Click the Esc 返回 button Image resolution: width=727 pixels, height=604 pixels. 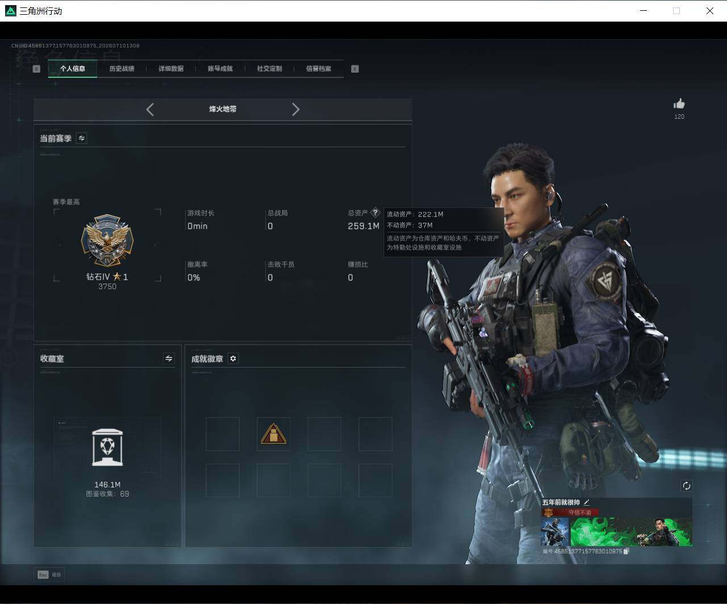[49, 574]
